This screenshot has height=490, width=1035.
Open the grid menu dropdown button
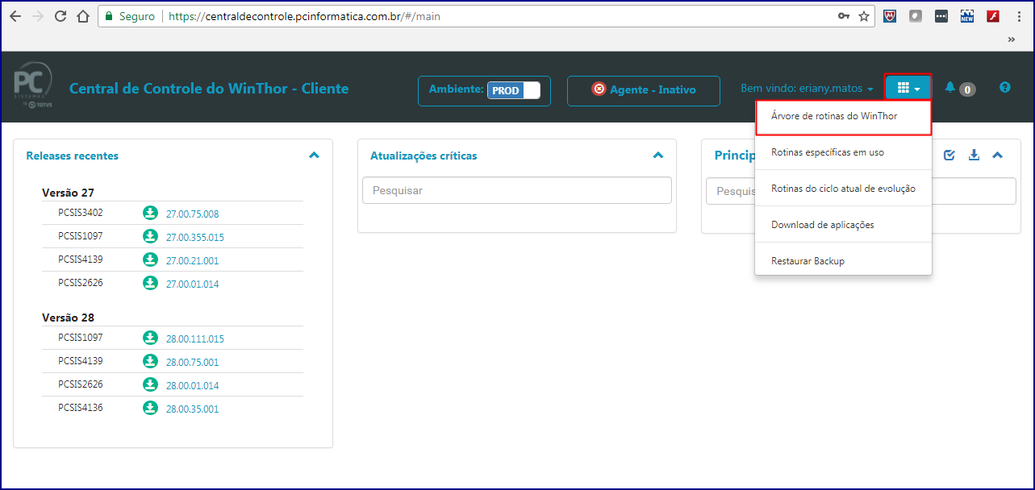click(x=908, y=88)
